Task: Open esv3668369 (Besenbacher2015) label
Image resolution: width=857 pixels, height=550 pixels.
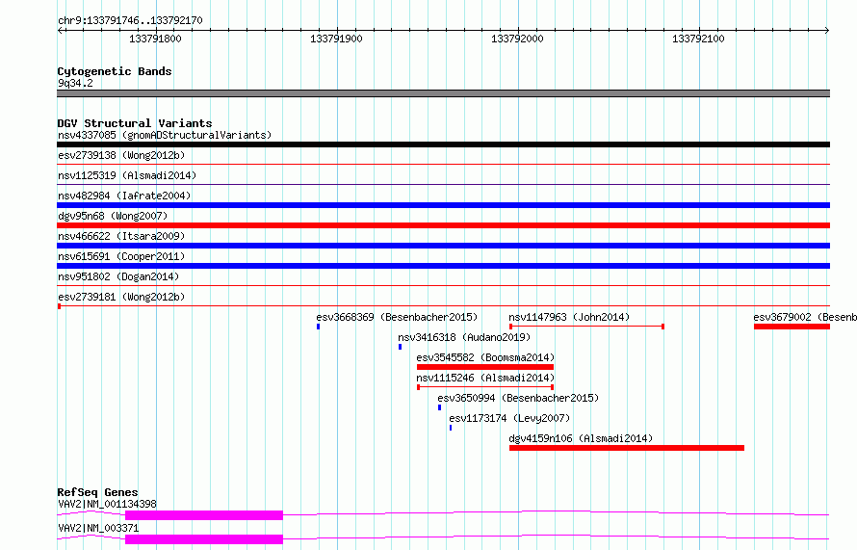Action: coord(397,317)
